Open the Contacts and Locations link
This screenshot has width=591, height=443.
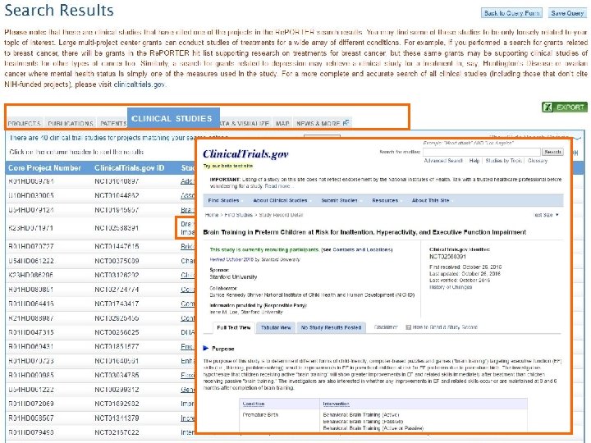coord(362,249)
